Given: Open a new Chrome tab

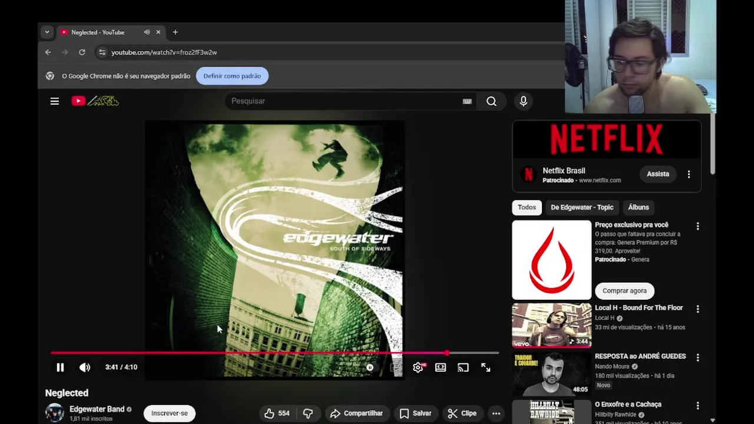Looking at the screenshot, I should (x=175, y=32).
